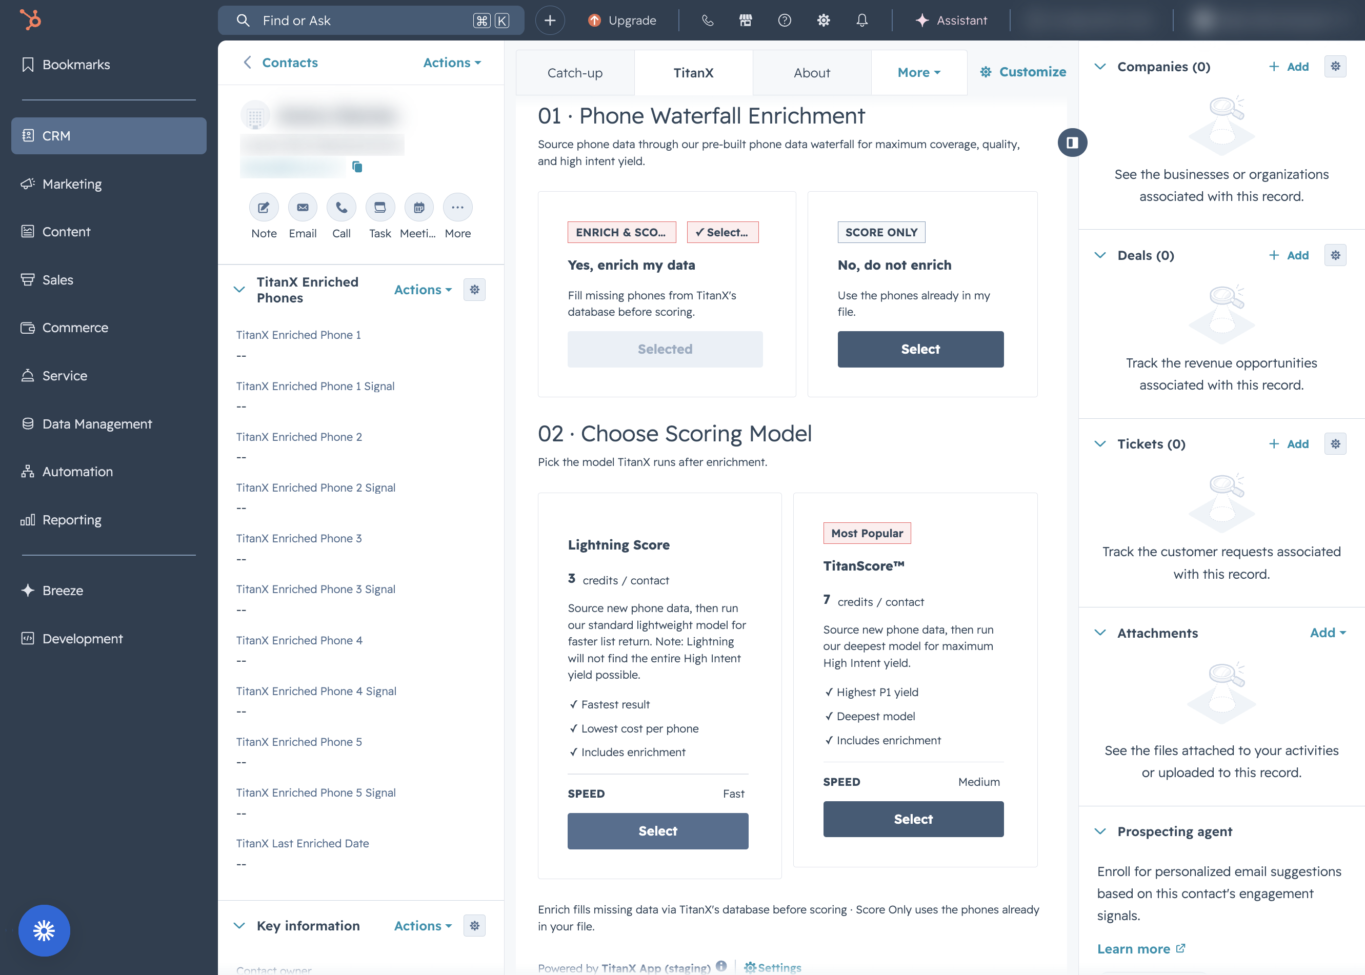
Task: Click the Selected button for enrich option
Action: [x=665, y=349]
